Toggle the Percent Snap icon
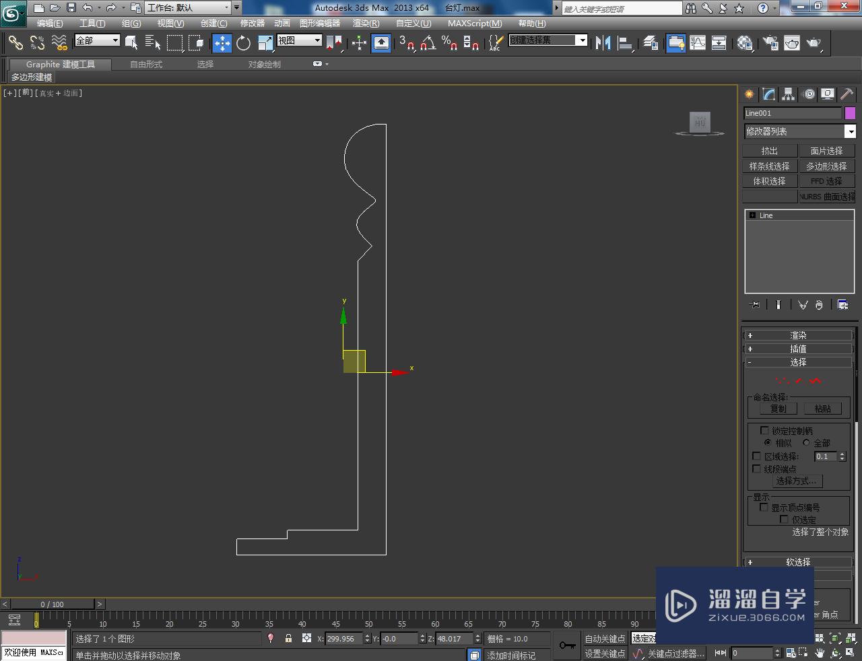The width and height of the screenshot is (862, 661). pyautogui.click(x=449, y=43)
